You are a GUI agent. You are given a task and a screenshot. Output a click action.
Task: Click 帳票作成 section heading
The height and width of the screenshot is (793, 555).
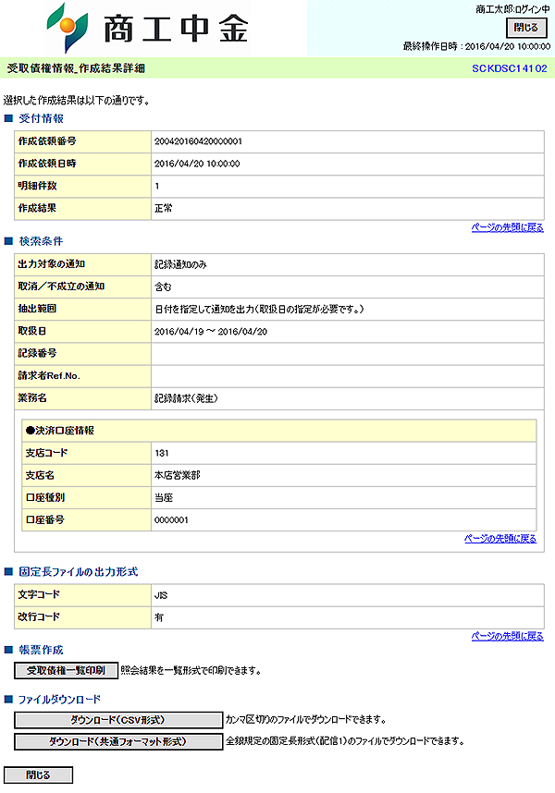pos(41,650)
